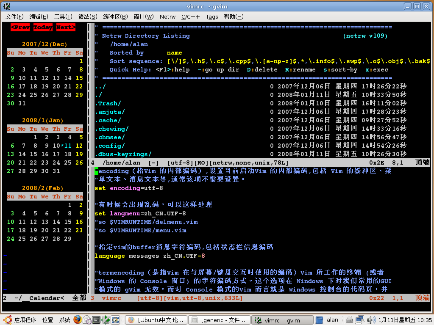Open the Tags menu

tap(212, 17)
